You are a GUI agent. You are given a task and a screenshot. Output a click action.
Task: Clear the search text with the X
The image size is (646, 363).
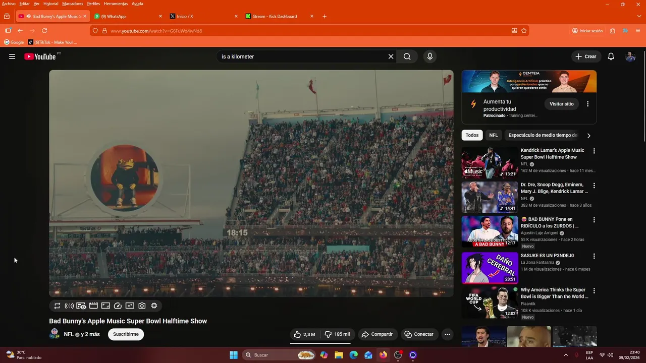click(391, 56)
